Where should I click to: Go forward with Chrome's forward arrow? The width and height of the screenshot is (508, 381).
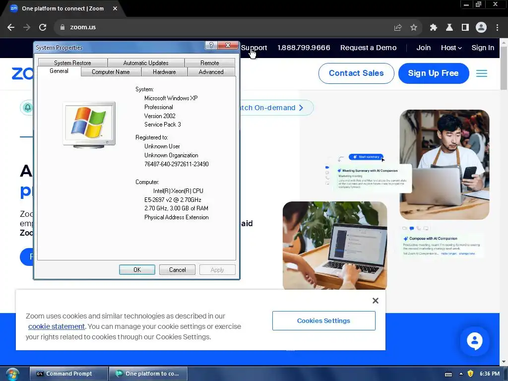(x=27, y=27)
